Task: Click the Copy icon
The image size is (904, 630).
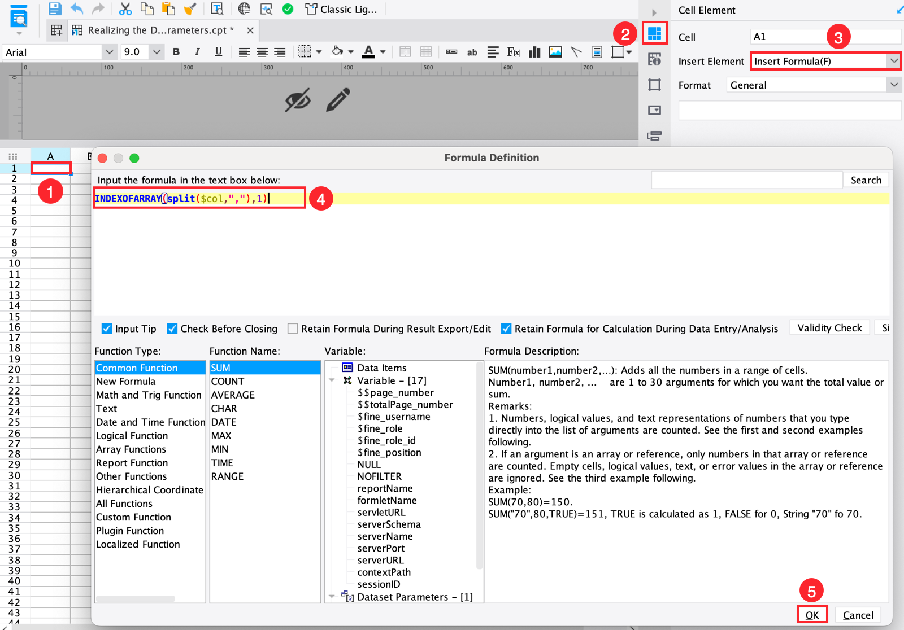Action: coord(147,8)
